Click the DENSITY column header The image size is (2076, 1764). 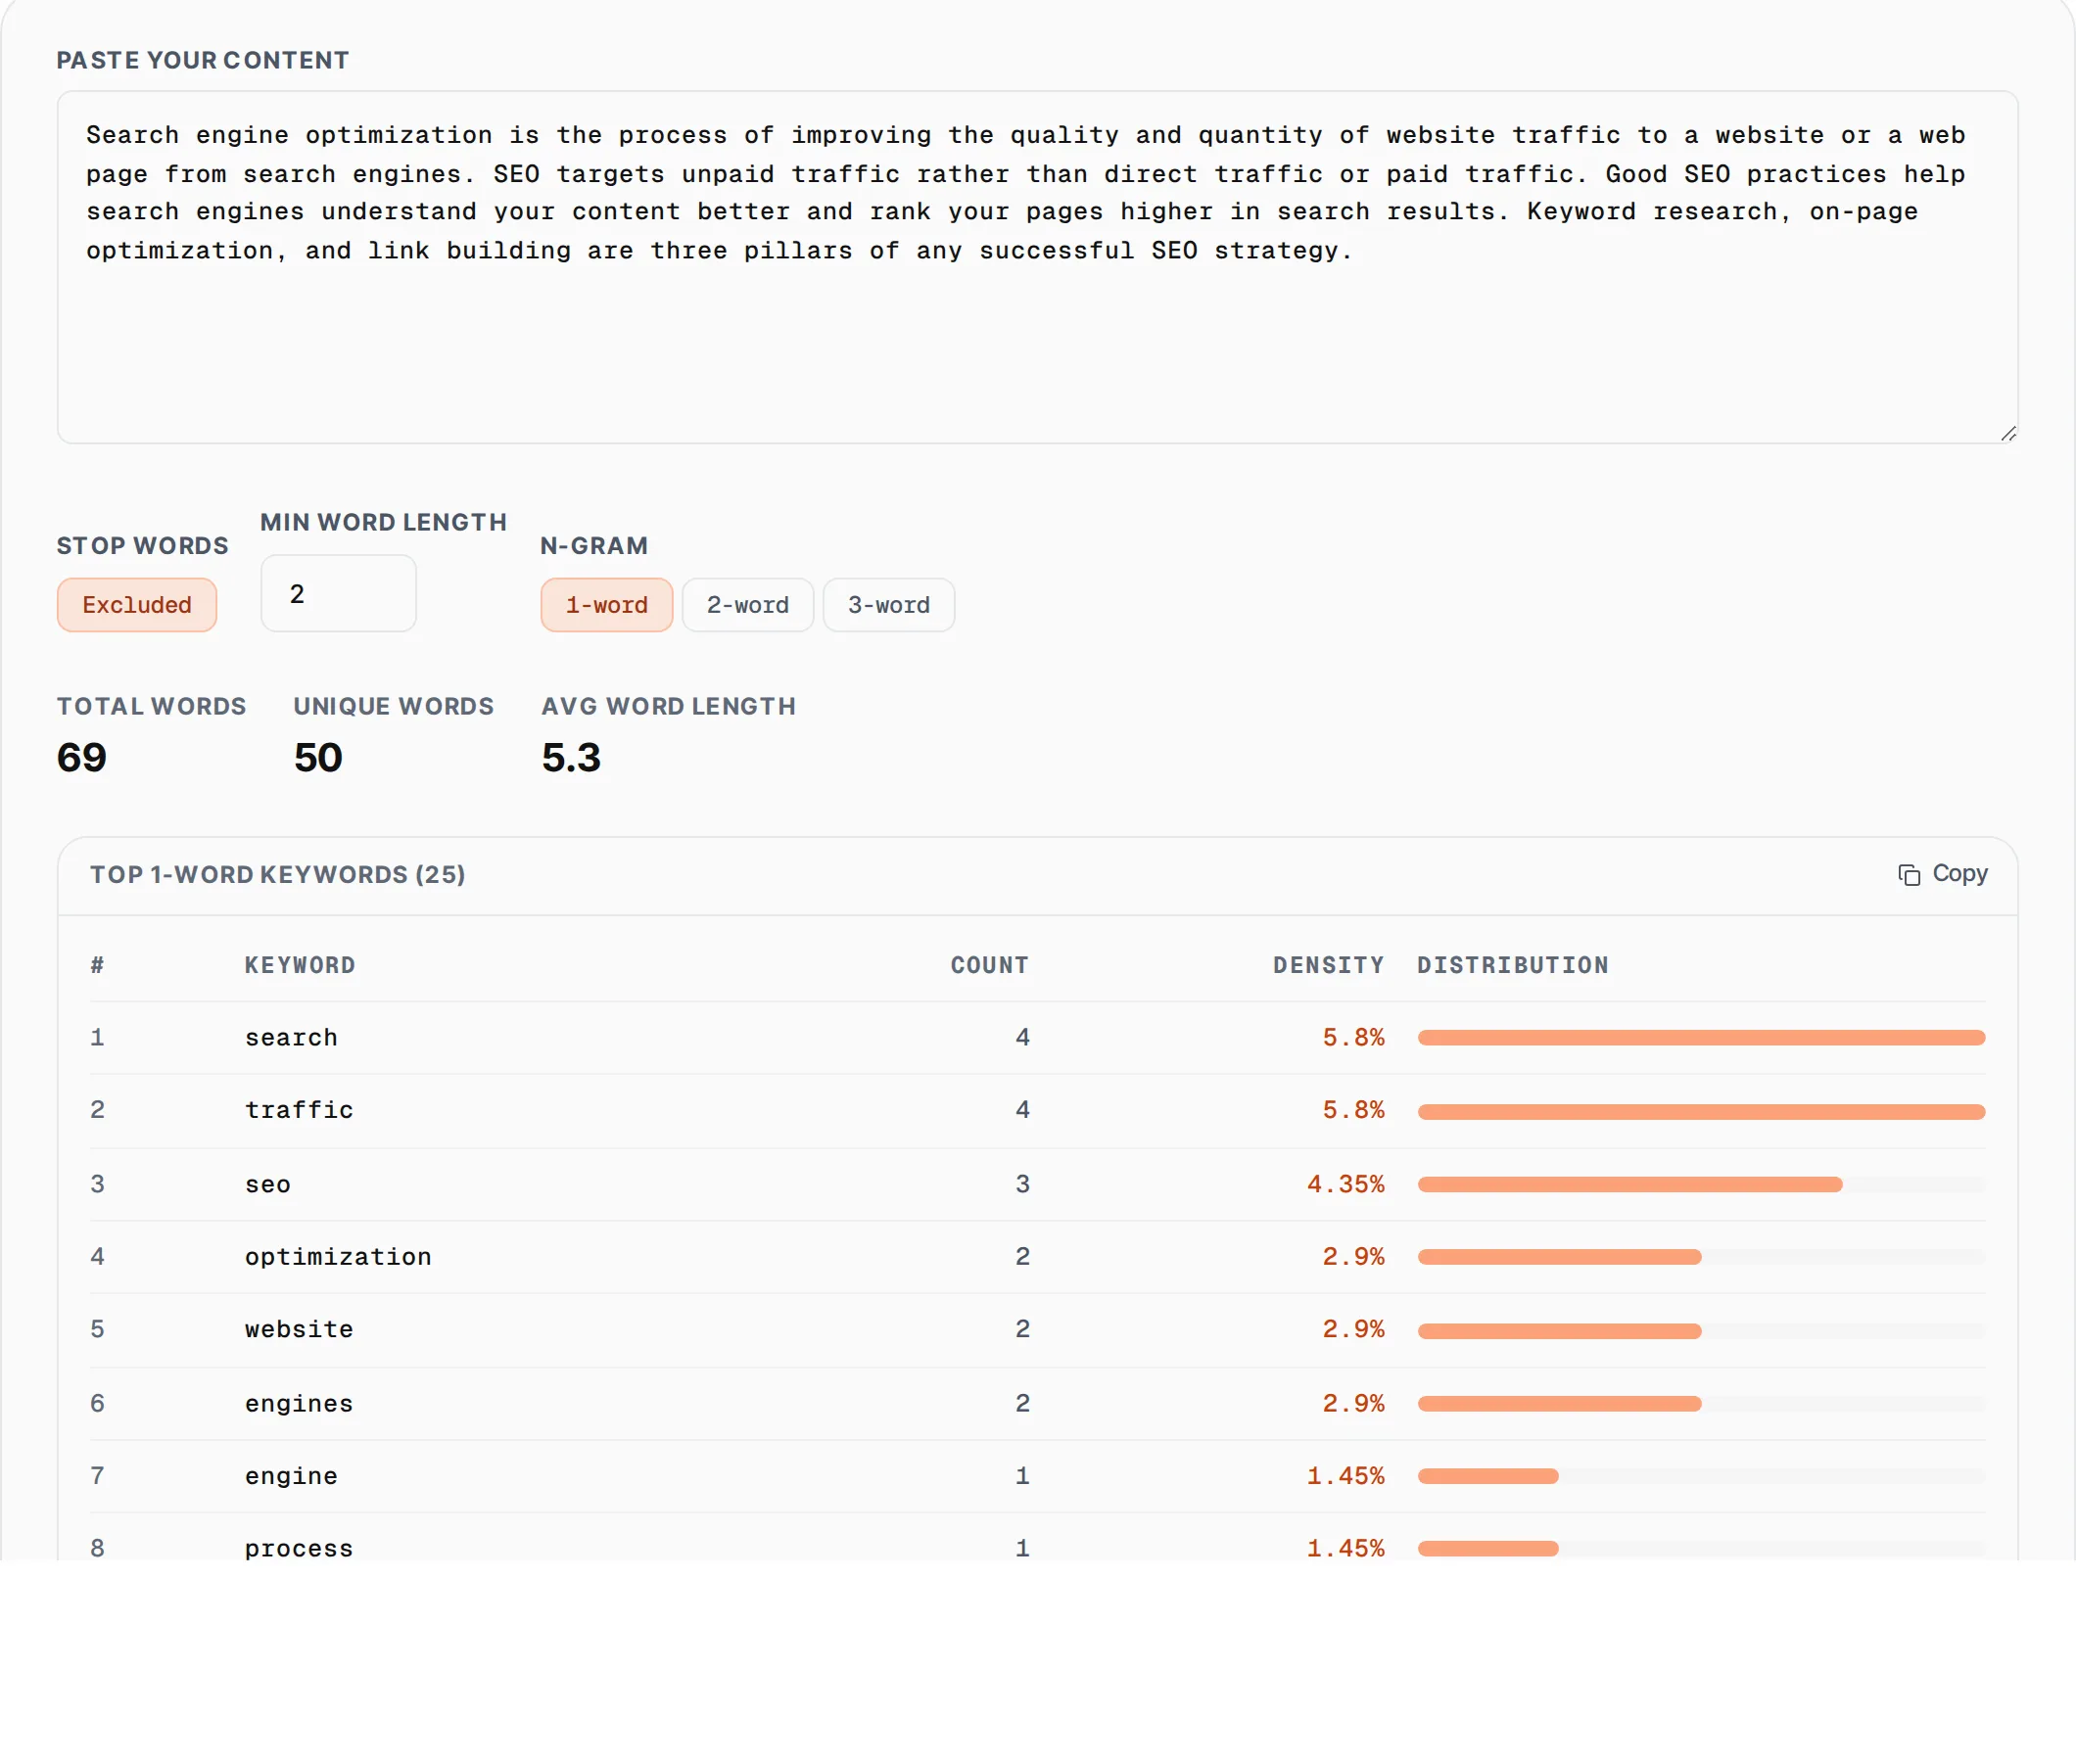pyautogui.click(x=1329, y=965)
